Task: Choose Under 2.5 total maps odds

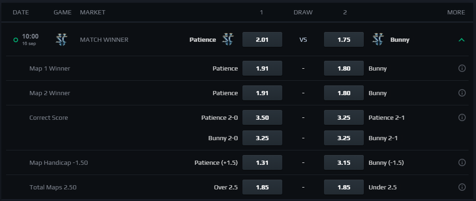Action: pyautogui.click(x=343, y=187)
